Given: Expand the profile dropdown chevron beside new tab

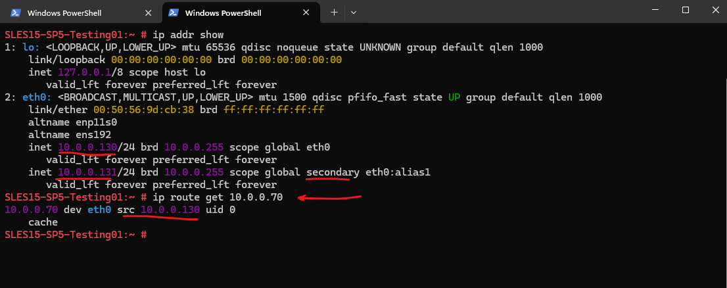Looking at the screenshot, I should [x=354, y=12].
